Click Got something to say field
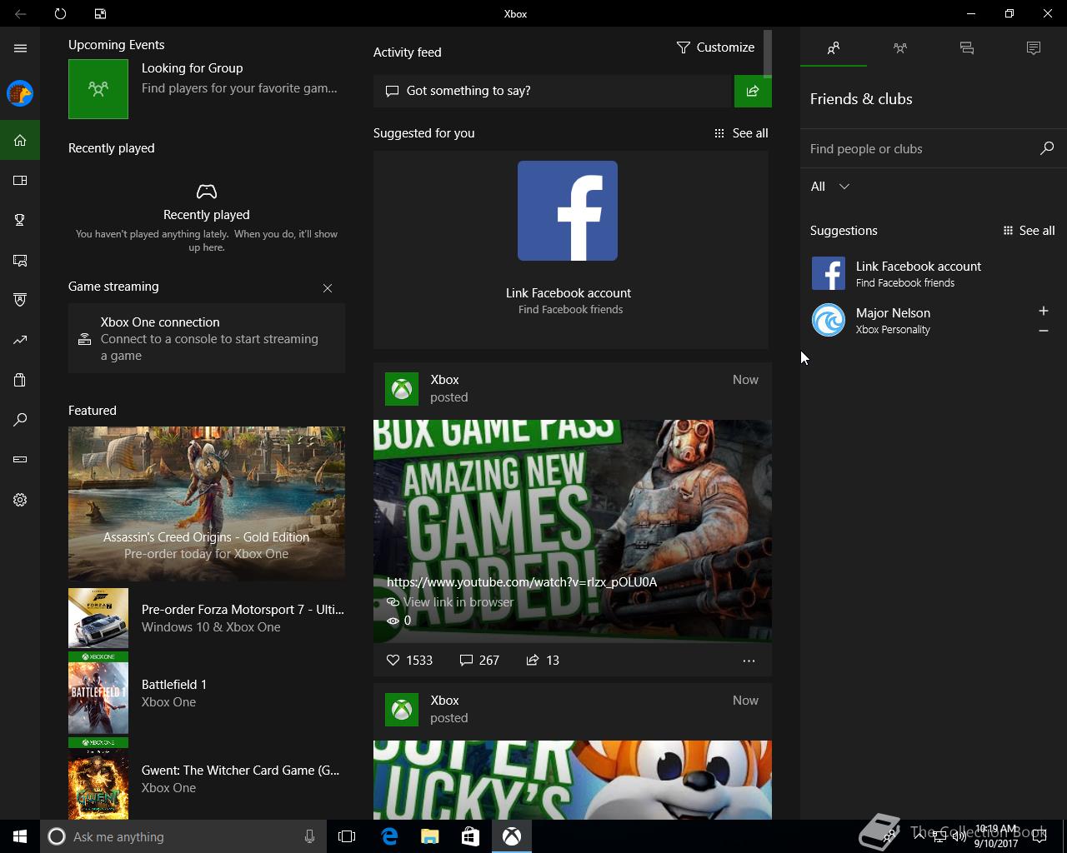 coord(553,91)
